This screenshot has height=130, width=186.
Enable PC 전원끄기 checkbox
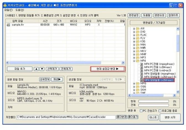tap(141, 111)
